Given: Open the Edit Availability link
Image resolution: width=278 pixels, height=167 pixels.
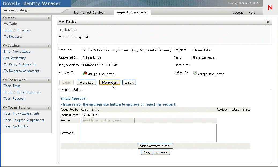Looking at the screenshot, I should (x=14, y=58).
